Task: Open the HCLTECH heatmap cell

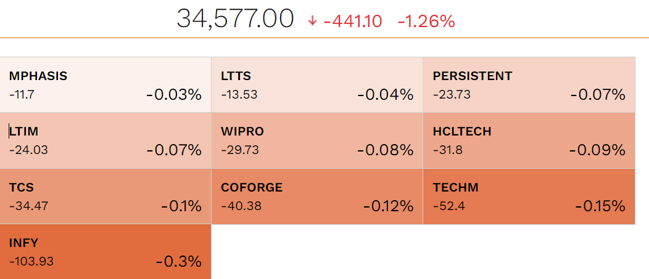Action: coord(529,140)
